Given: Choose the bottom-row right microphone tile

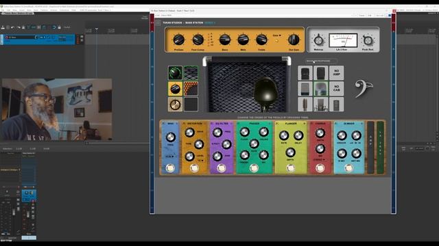Looking at the screenshot, I should tap(337, 105).
